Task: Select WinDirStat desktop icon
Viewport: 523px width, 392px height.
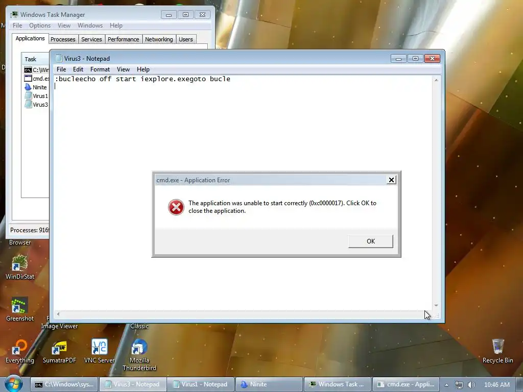Action: (20, 267)
